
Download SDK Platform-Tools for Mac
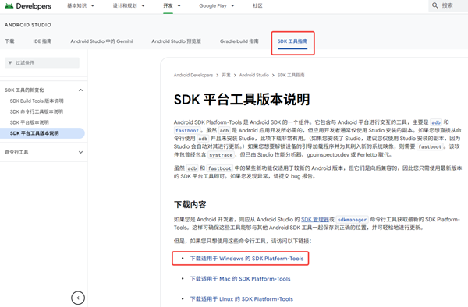pos(240,279)
